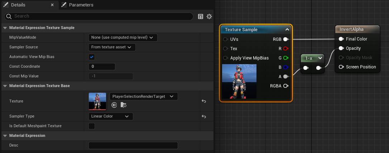The height and width of the screenshot is (153, 389).
Task: Disable Automatic View Mip Bias checkbox
Action: pos(92,57)
